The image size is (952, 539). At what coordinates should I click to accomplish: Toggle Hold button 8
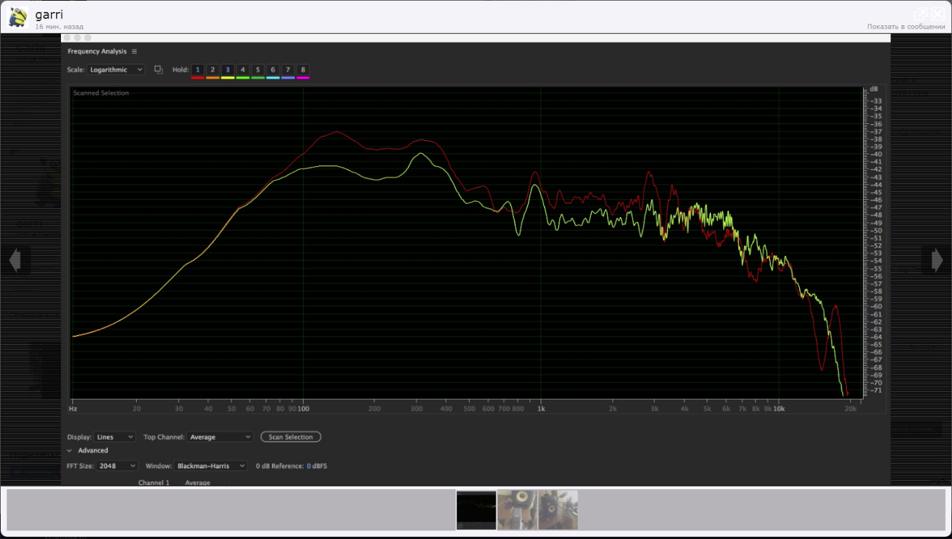(x=303, y=69)
